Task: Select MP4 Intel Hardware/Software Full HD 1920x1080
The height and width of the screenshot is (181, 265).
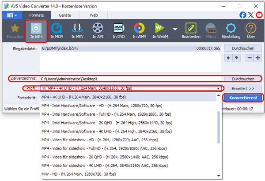Action: (x=128, y=114)
